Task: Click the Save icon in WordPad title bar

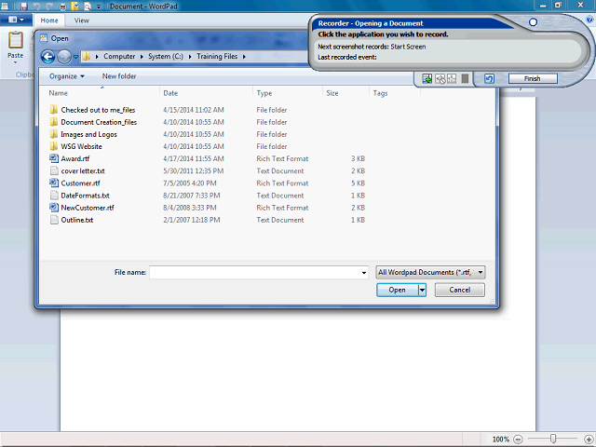Action: click(x=23, y=7)
